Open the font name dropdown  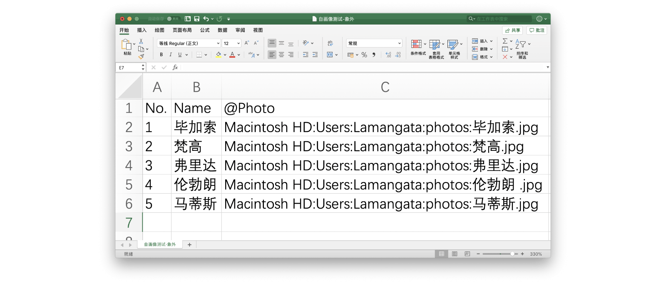[x=218, y=43]
